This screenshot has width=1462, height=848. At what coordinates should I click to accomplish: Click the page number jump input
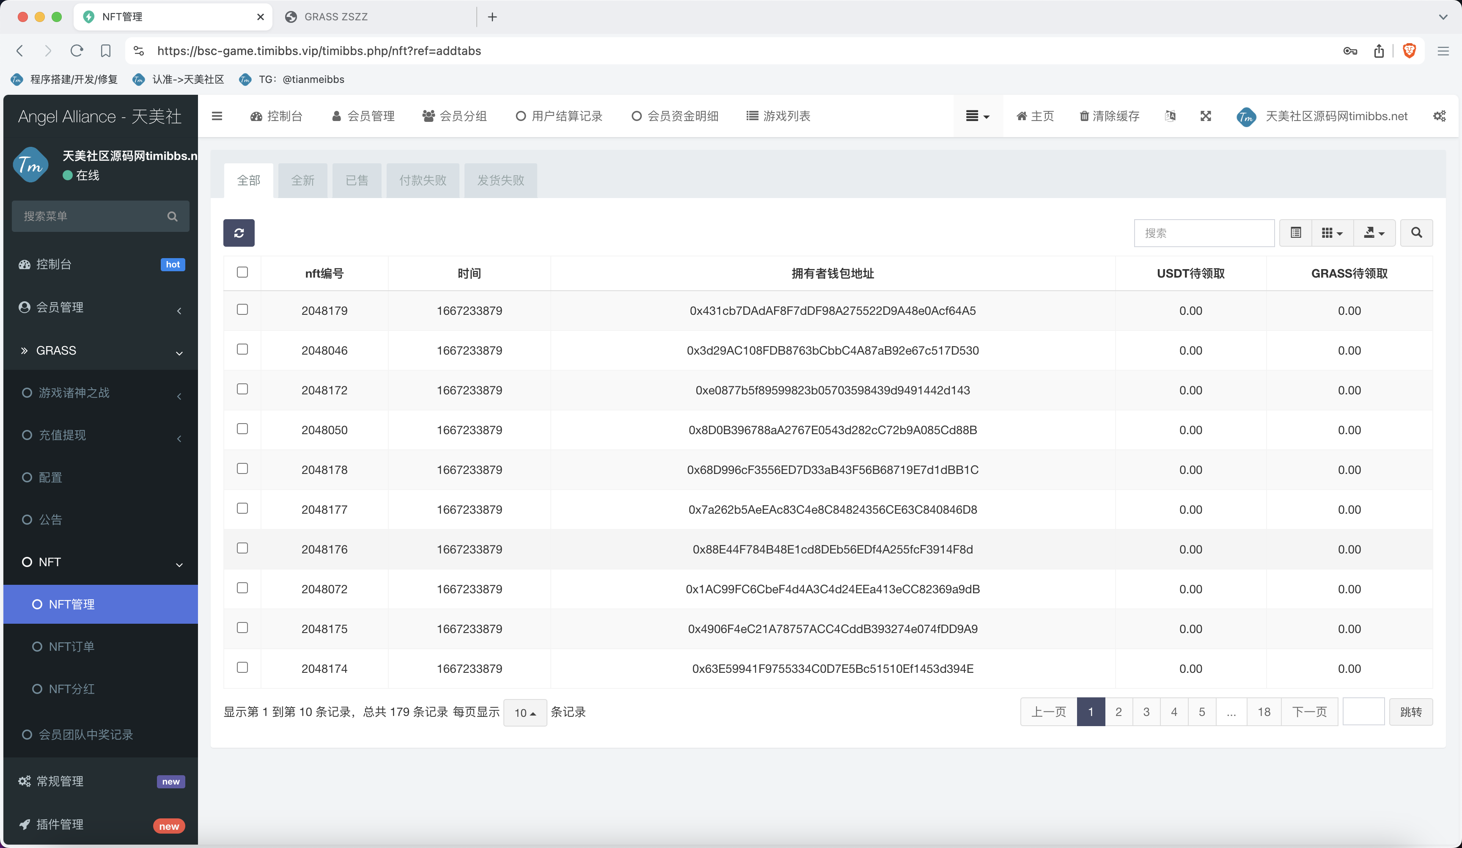(x=1364, y=712)
